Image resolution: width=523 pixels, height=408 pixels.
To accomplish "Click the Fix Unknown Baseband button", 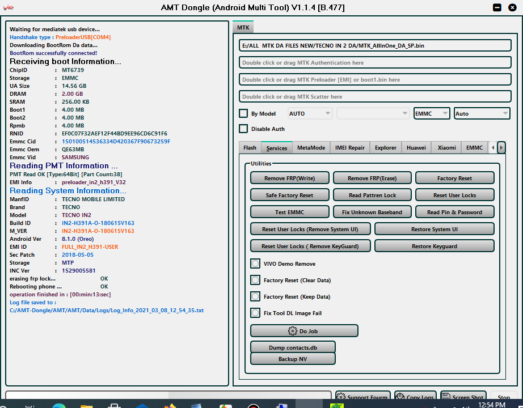I will tap(372, 212).
